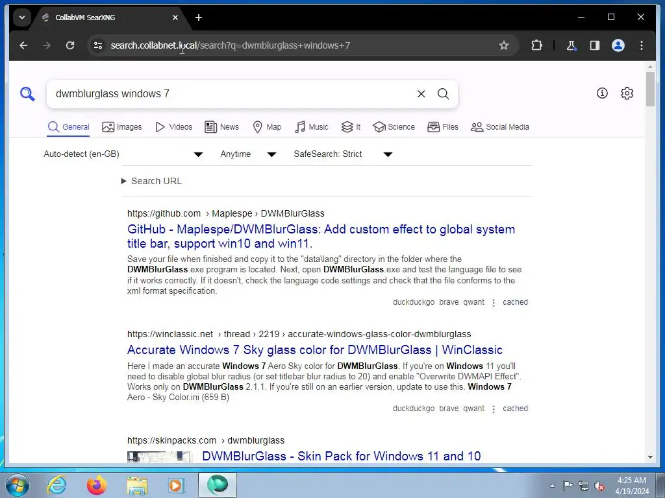Switch to the Videos category
This screenshot has height=498, width=665.
pos(173,127)
